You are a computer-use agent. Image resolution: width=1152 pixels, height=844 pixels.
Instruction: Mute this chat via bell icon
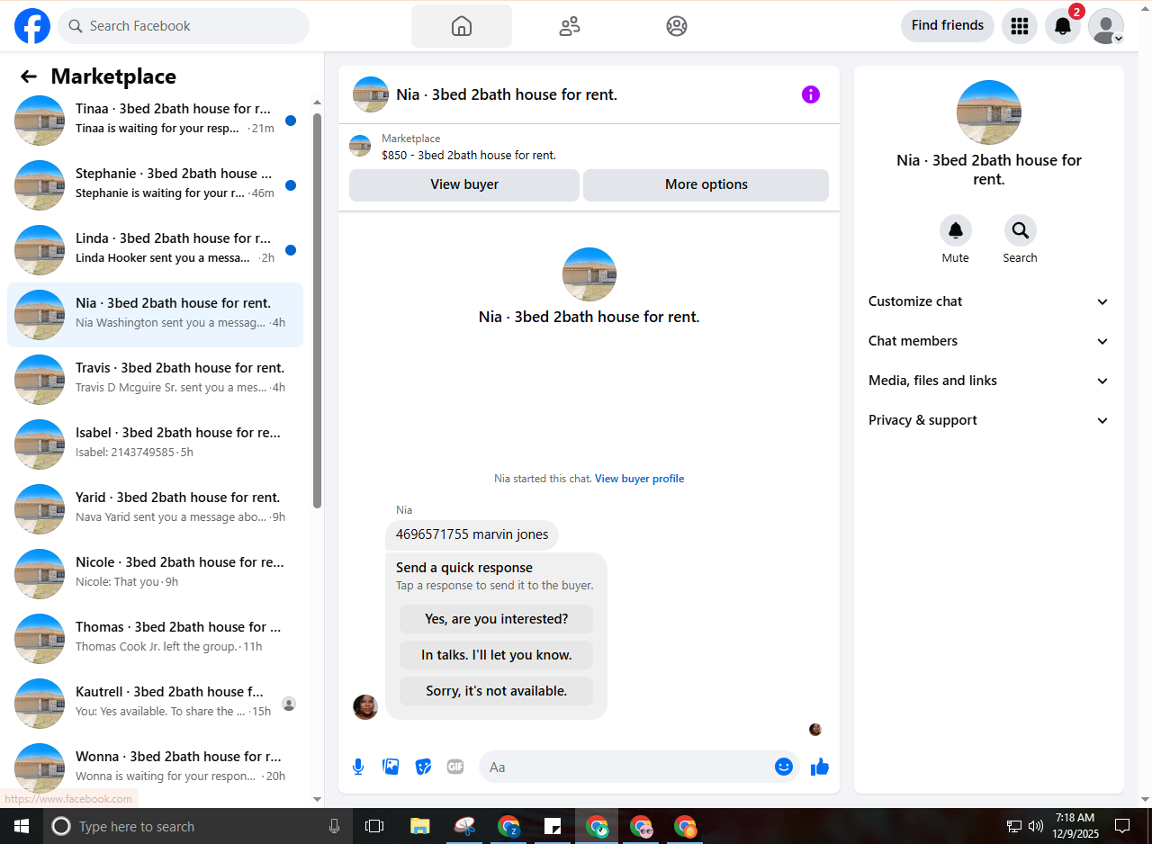pos(956,230)
